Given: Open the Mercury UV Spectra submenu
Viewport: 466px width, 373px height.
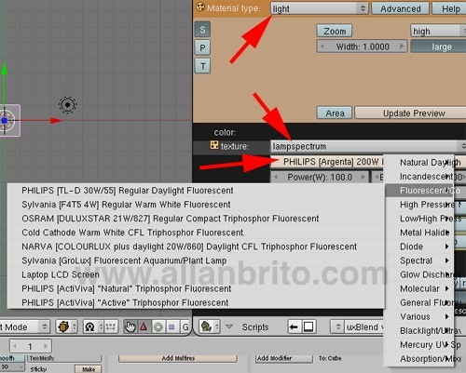Looking at the screenshot, I should click(x=419, y=344).
